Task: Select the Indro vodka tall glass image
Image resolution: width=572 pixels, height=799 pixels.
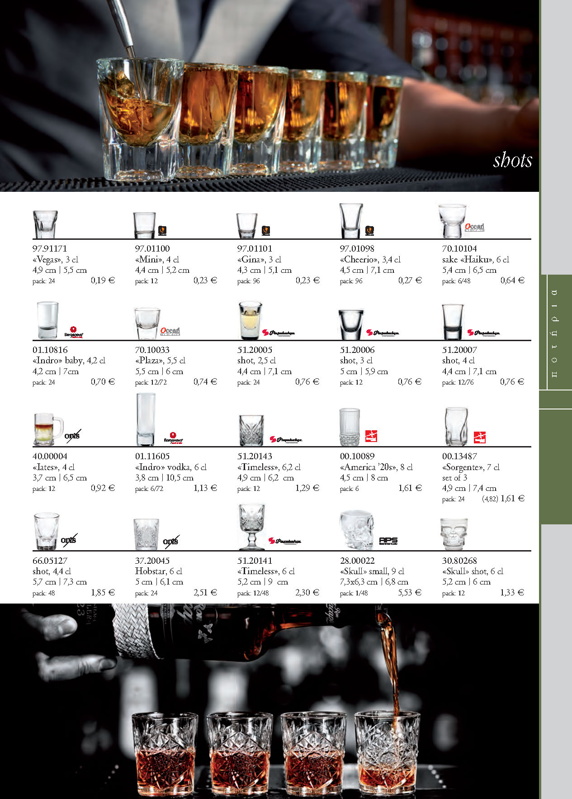Action: click(146, 419)
